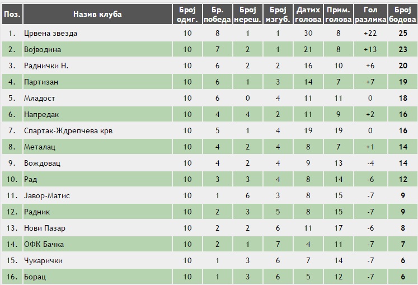Click the Јавор-Матис club name
418x285 pixels.
(47, 195)
